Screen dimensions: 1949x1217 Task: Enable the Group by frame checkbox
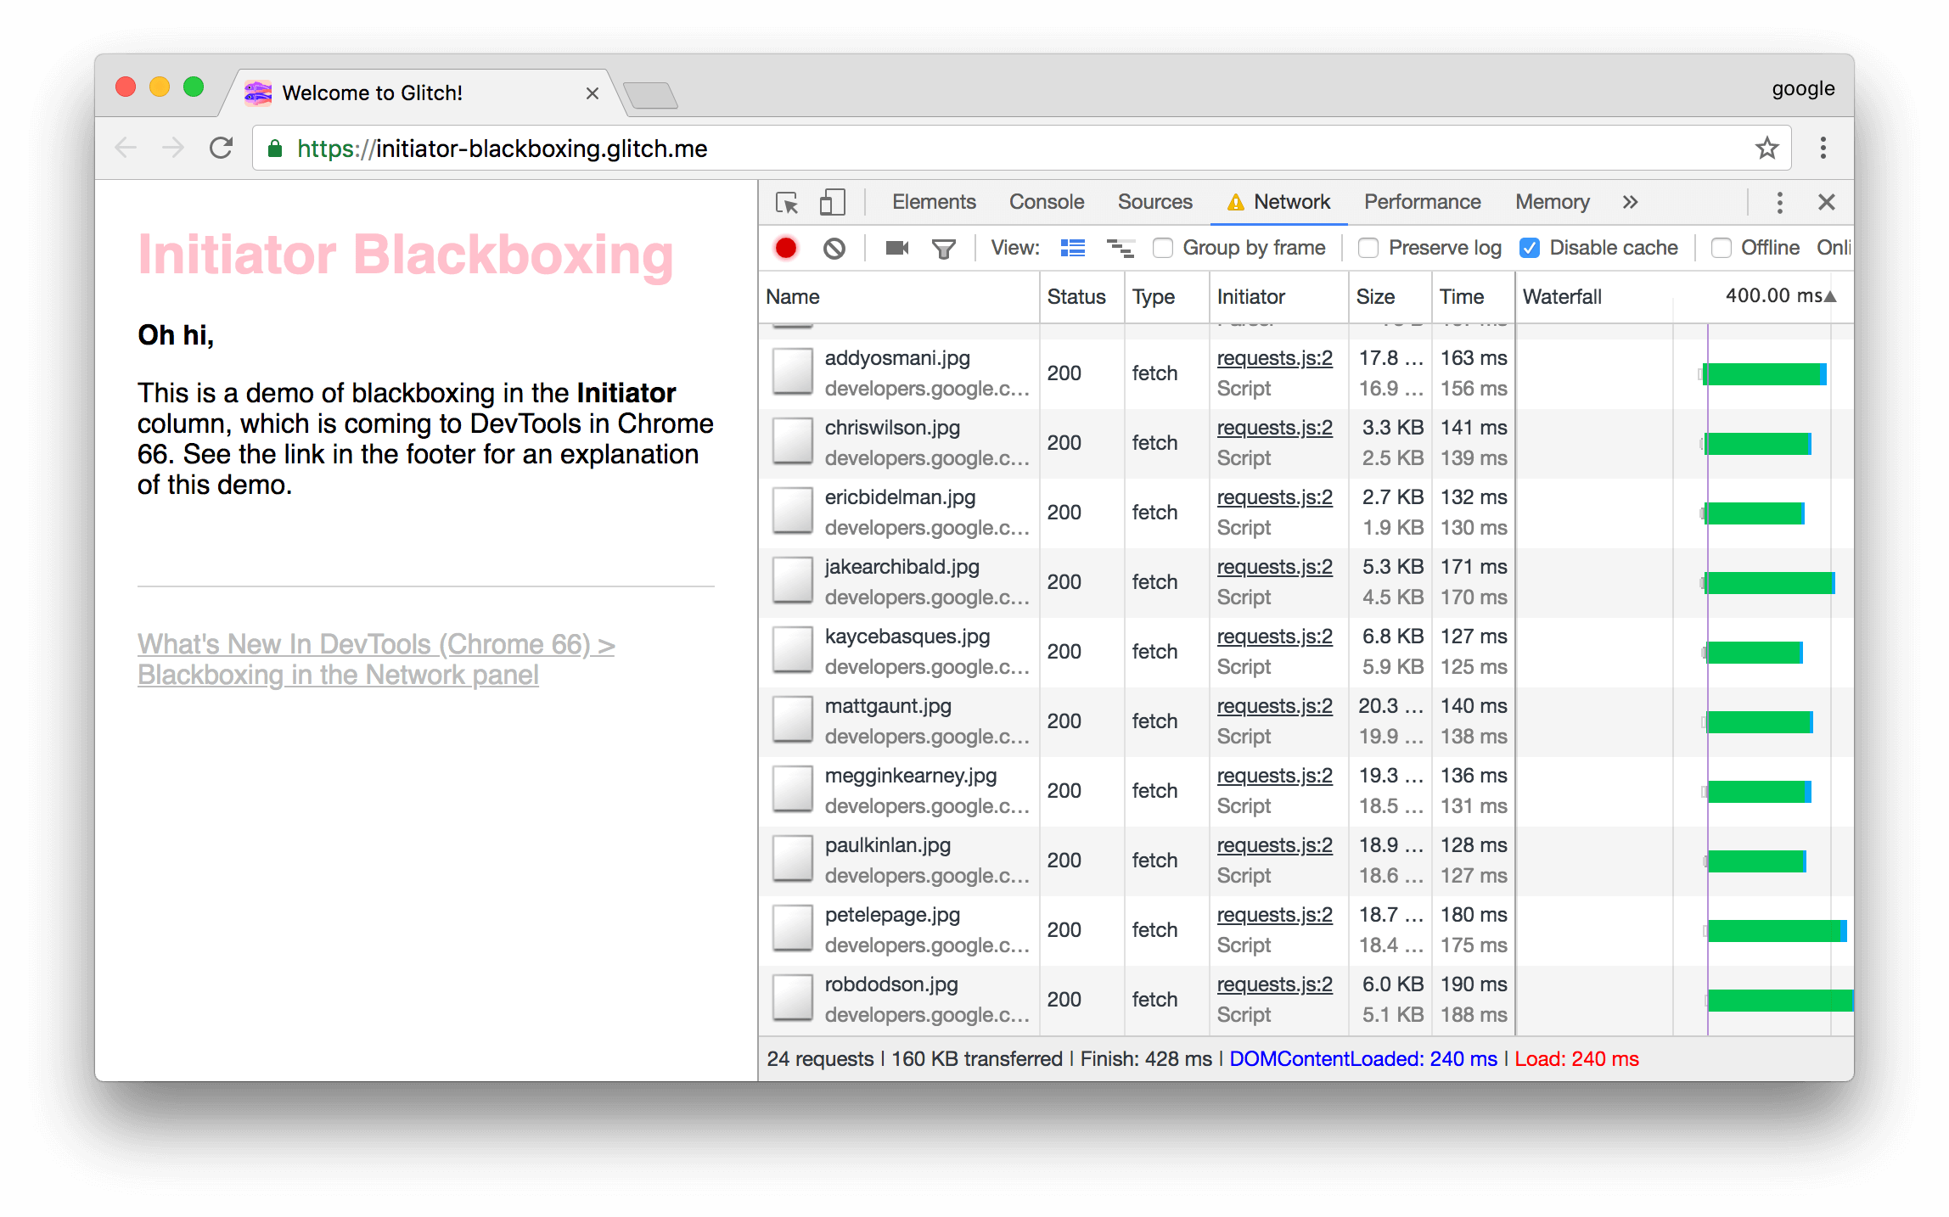click(x=1163, y=248)
